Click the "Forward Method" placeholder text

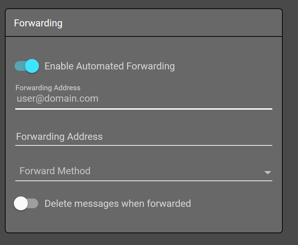[x=55, y=171]
